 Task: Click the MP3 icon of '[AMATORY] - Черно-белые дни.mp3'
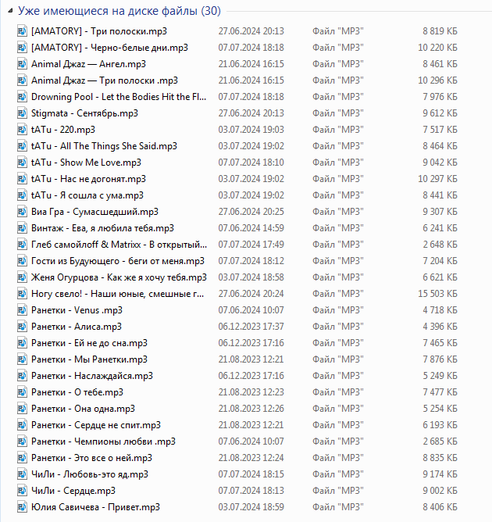point(22,48)
